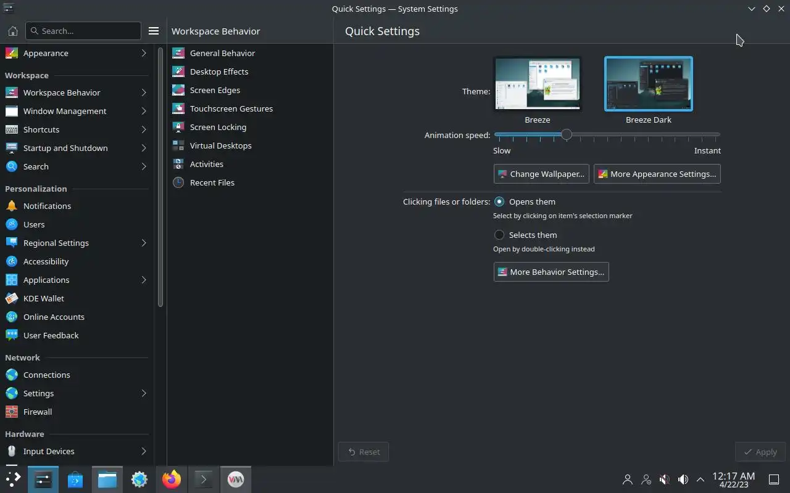Open the Discover store taskbar icon
The image size is (790, 493).
[x=75, y=479]
